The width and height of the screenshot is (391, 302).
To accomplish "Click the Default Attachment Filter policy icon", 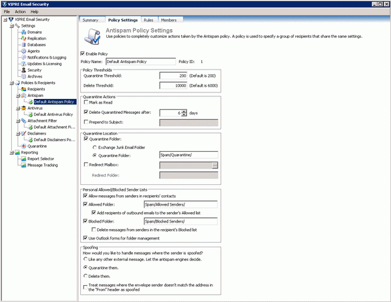I will [30, 127].
